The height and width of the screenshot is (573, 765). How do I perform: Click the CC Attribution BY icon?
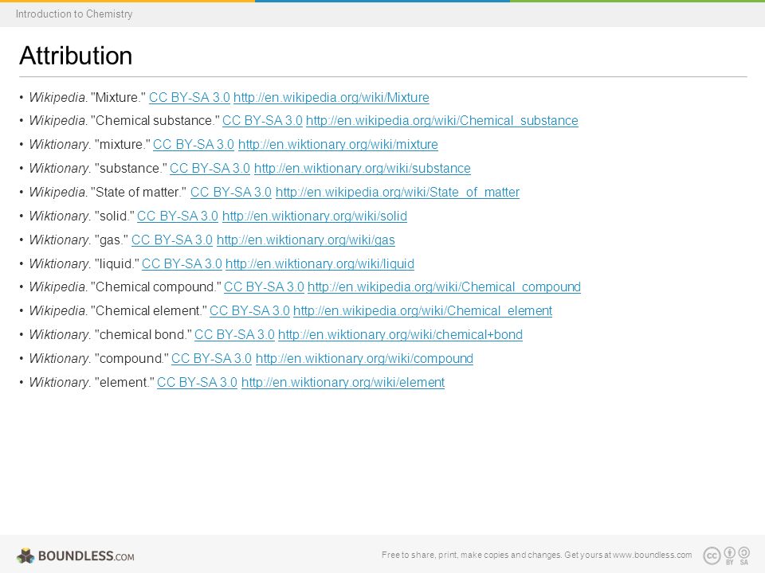(730, 555)
